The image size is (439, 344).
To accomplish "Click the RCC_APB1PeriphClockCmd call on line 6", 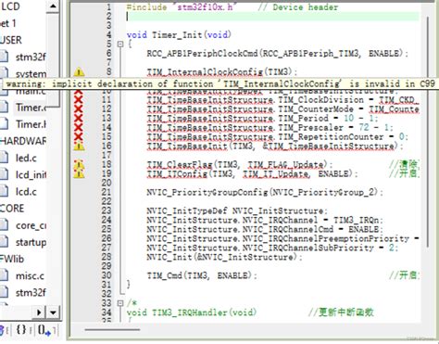I will pos(278,53).
